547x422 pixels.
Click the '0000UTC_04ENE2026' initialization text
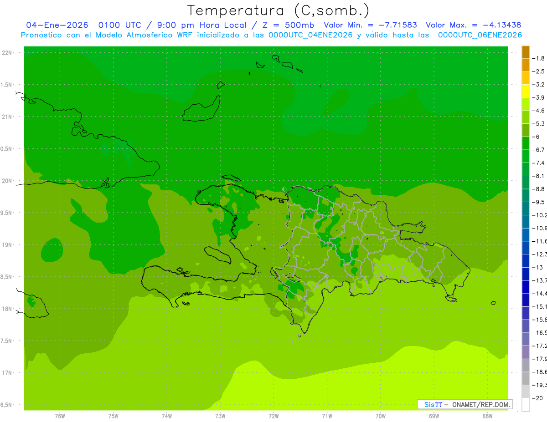[311, 35]
